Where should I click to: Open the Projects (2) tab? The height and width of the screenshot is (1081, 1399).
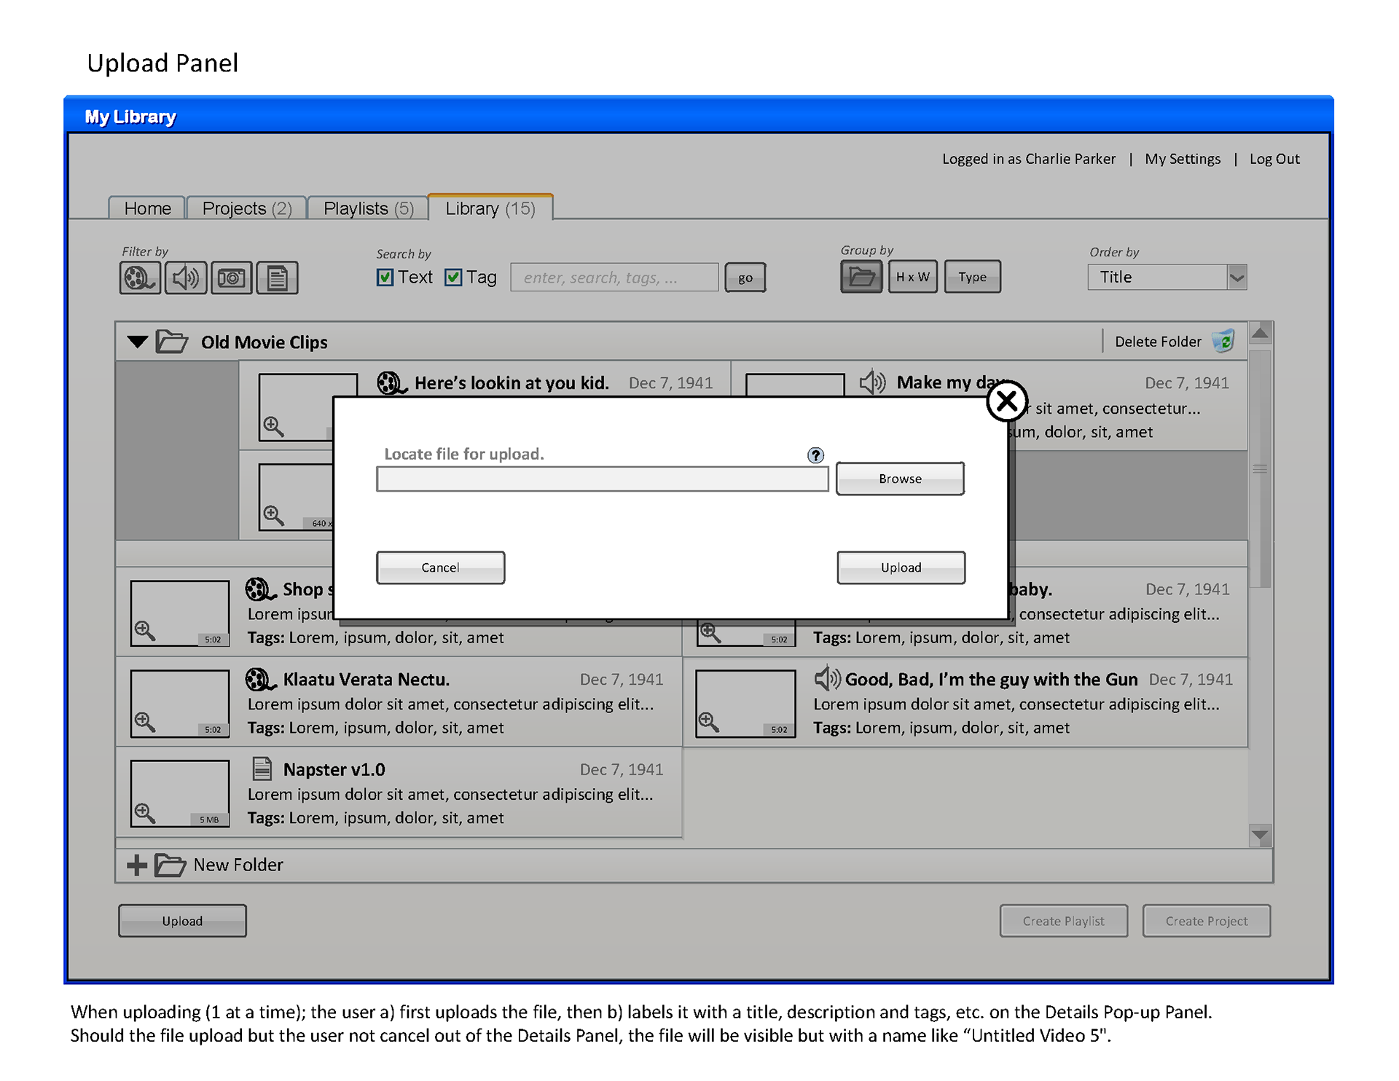click(x=246, y=208)
